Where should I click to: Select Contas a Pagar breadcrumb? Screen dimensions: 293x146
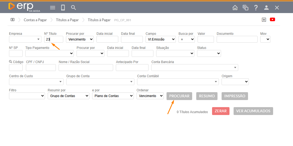(x=35, y=20)
